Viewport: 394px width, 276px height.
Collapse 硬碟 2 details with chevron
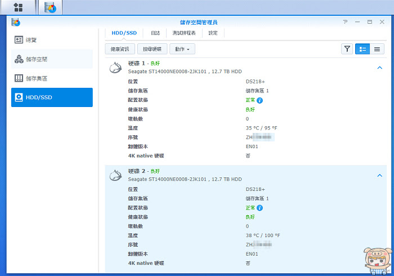[380, 175]
